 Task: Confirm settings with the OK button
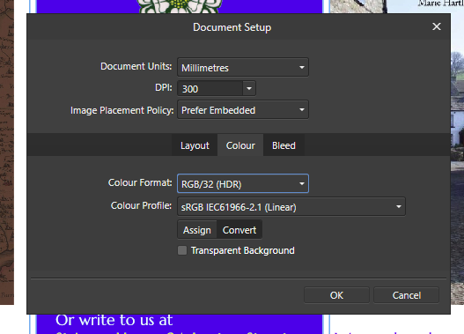[336, 295]
